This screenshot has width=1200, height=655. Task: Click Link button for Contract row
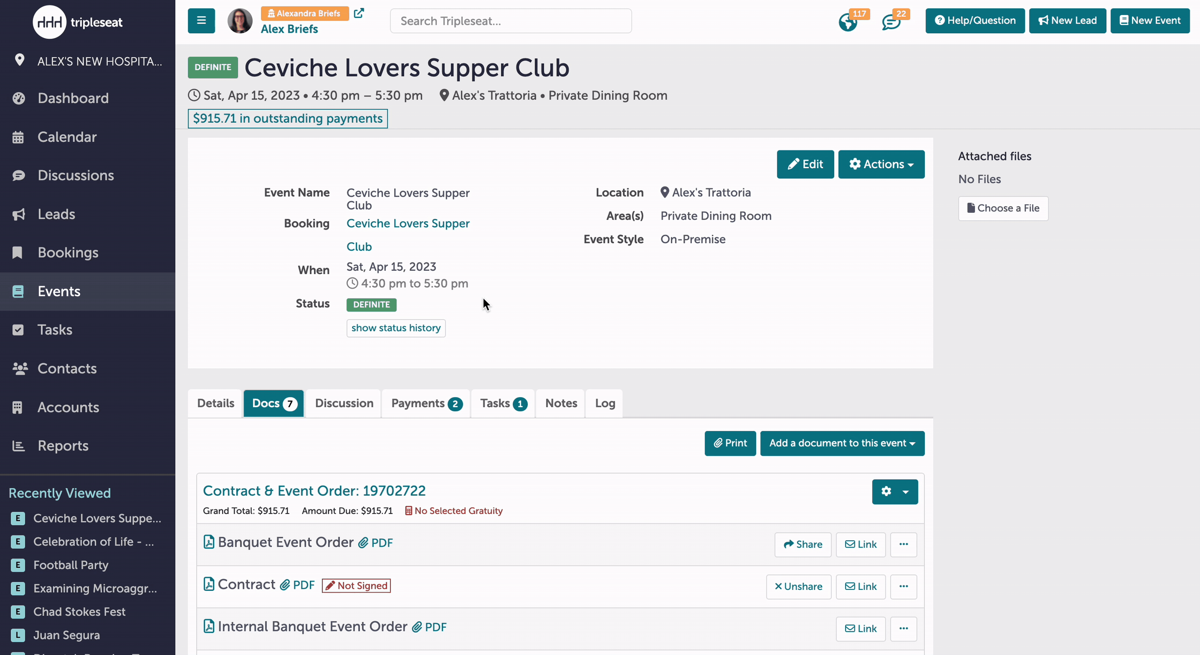tap(861, 587)
